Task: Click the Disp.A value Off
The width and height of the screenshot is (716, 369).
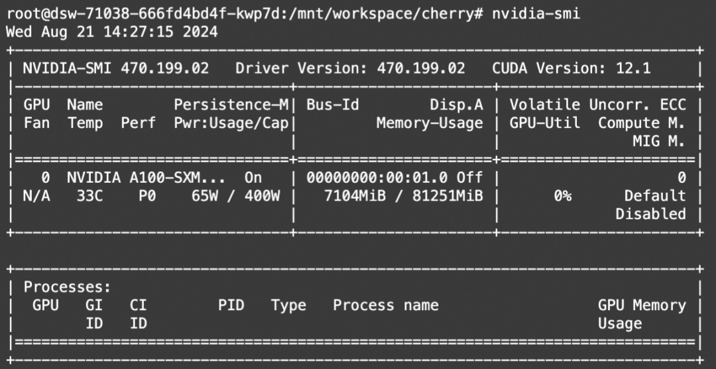Action: 469,178
